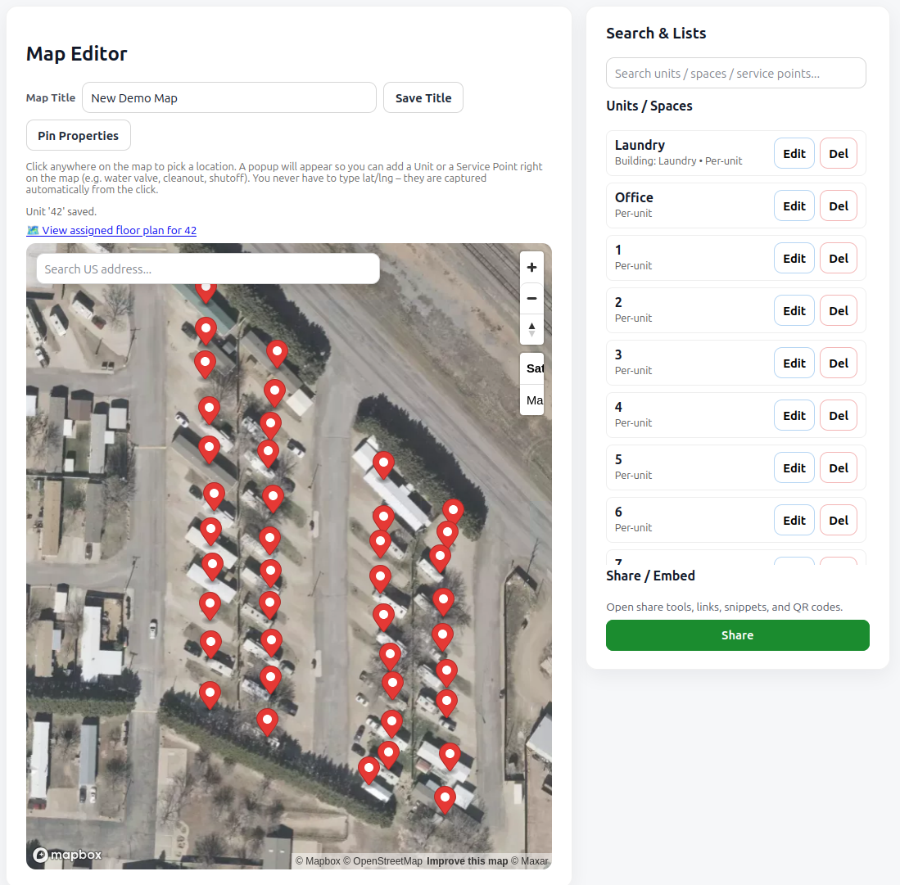Delete the Office unit
Image resolution: width=900 pixels, height=885 pixels.
click(838, 206)
